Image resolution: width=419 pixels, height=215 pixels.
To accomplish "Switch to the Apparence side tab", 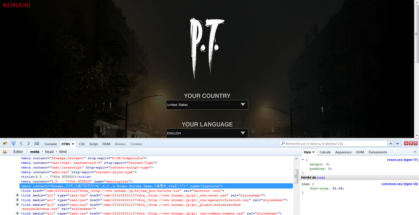I will pyautogui.click(x=343, y=152).
